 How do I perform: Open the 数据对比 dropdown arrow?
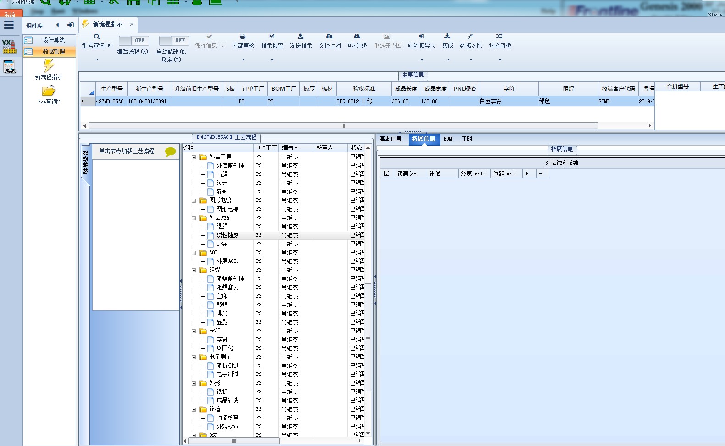(x=471, y=60)
